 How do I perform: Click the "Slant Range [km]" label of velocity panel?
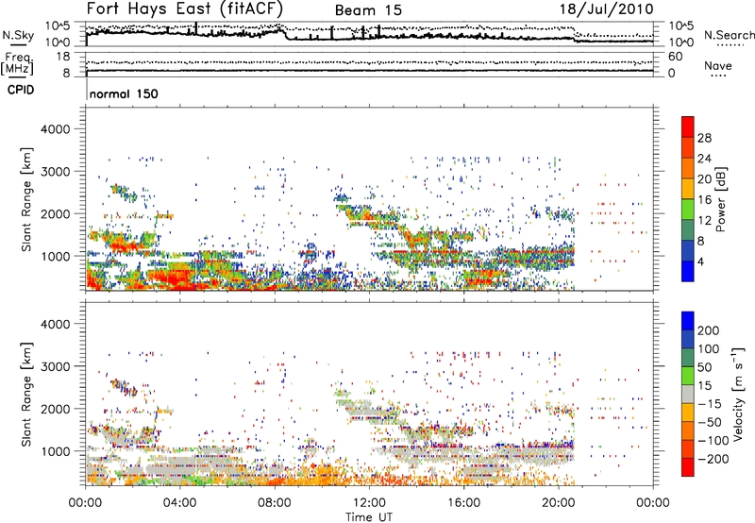[26, 395]
